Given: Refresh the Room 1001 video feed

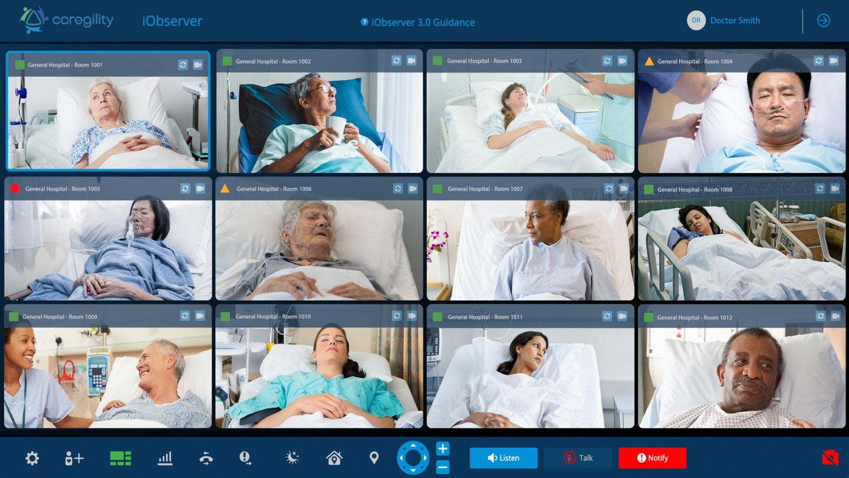Looking at the screenshot, I should click(x=183, y=65).
